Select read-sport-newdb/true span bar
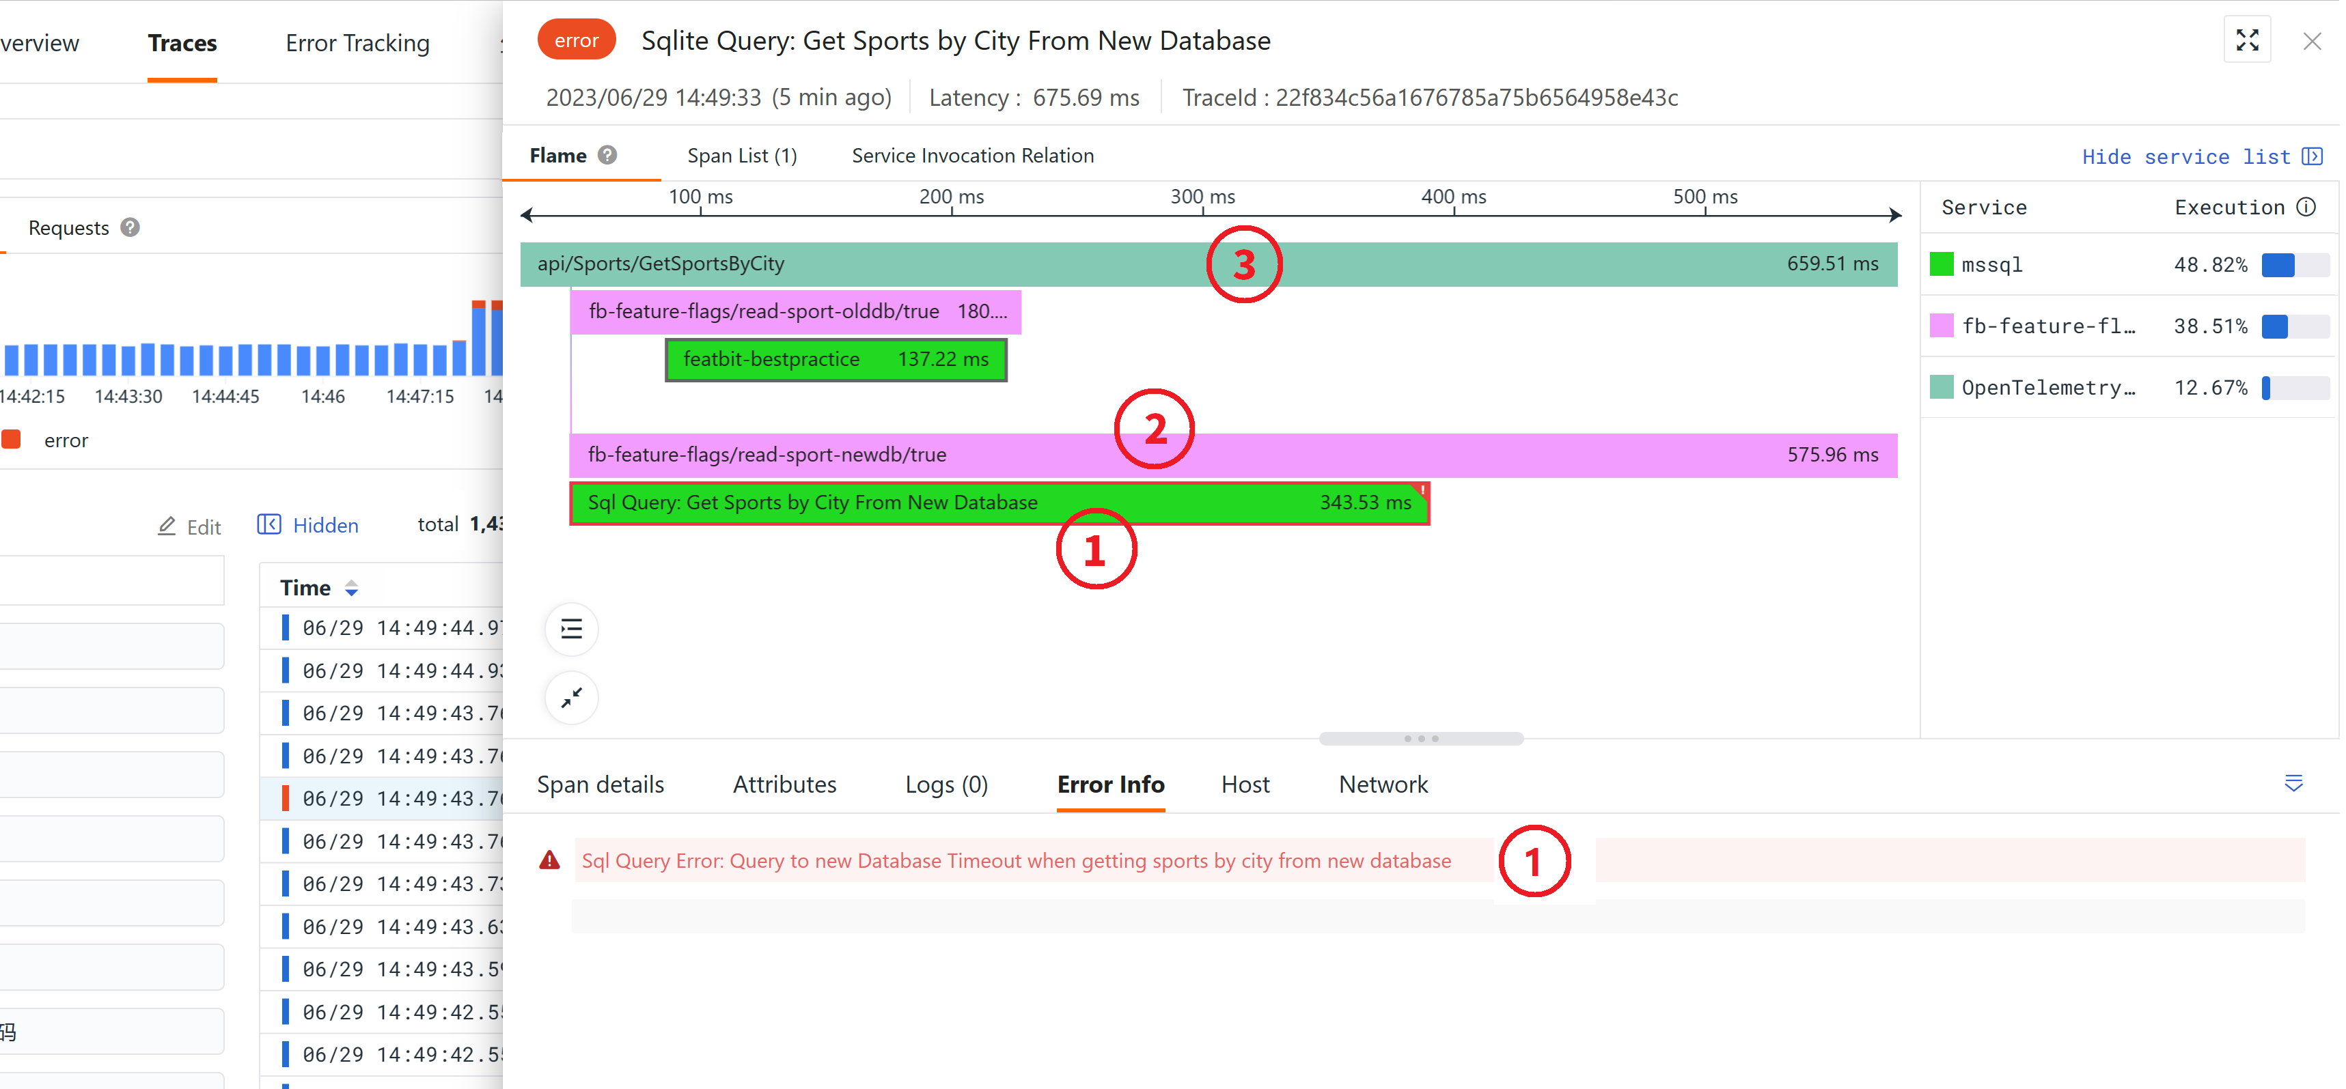Image resolution: width=2346 pixels, height=1089 pixels. 1233,455
